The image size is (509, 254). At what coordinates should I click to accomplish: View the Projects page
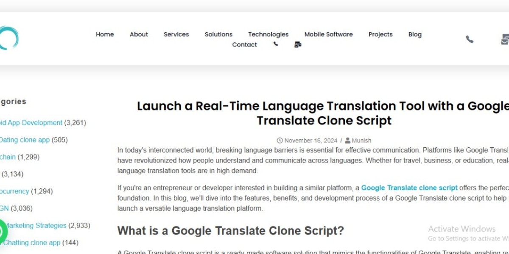(x=380, y=34)
